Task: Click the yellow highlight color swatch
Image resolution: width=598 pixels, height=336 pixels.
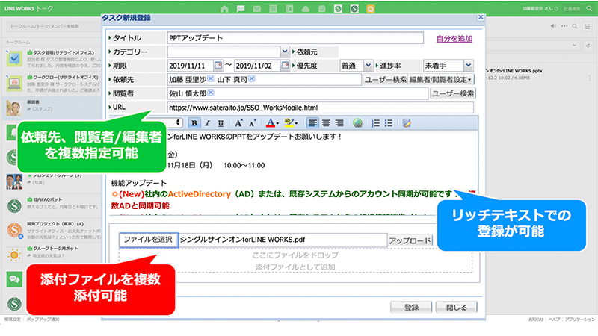Action: click(289, 122)
